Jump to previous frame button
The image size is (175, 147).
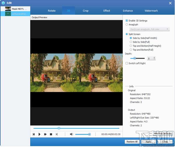pyautogui.click(x=34, y=134)
